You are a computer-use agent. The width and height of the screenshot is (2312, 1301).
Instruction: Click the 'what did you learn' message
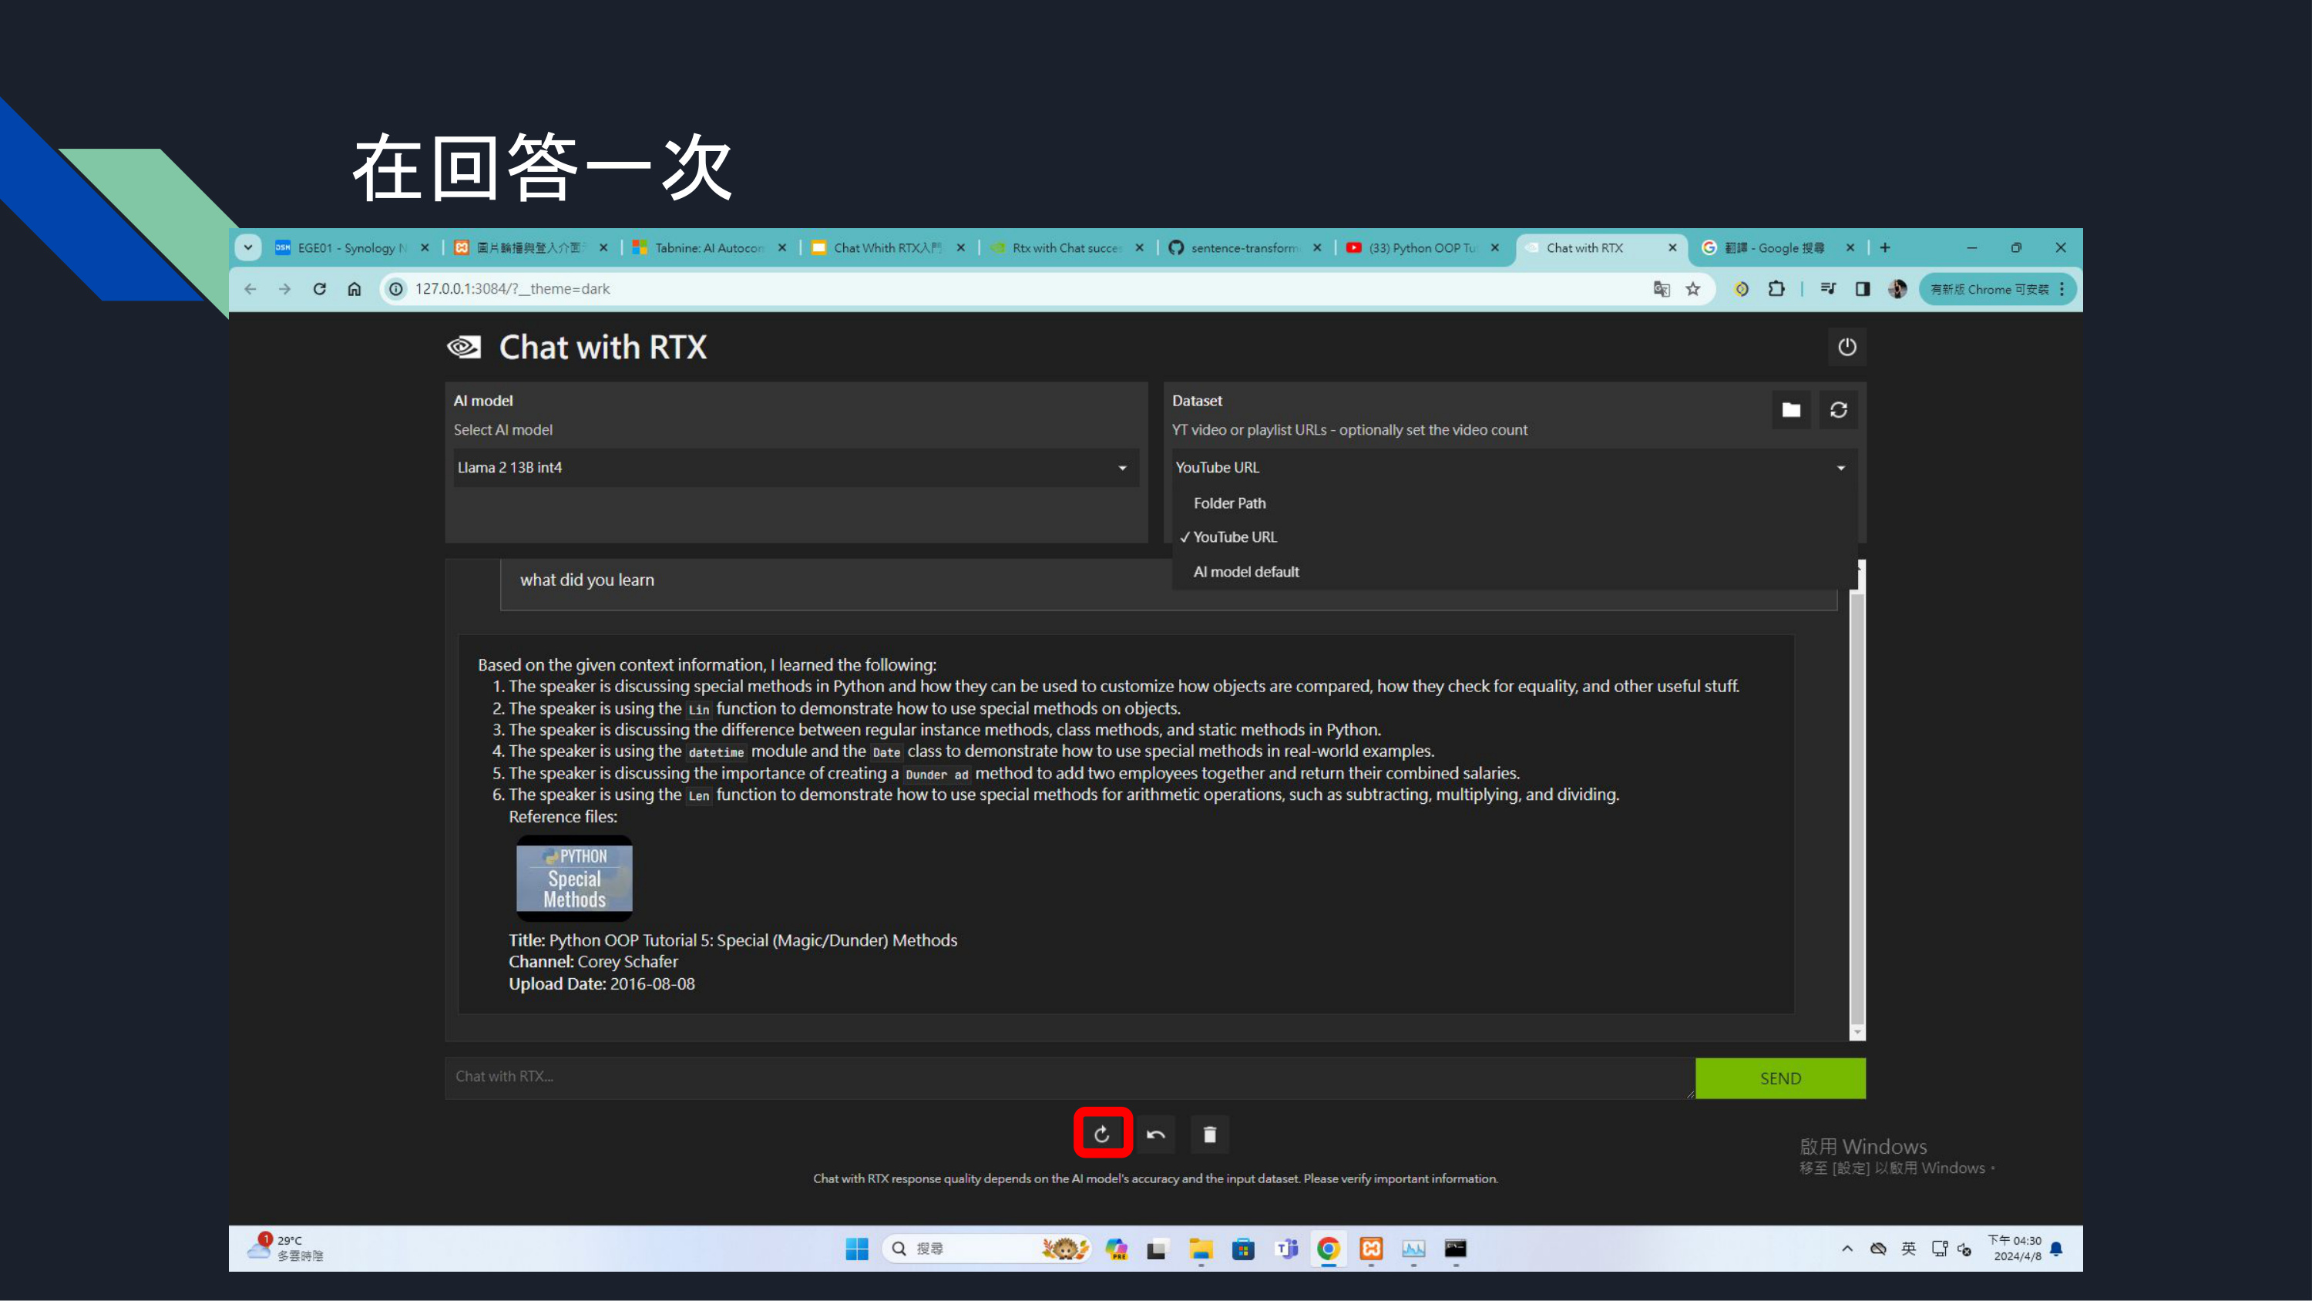(x=587, y=579)
